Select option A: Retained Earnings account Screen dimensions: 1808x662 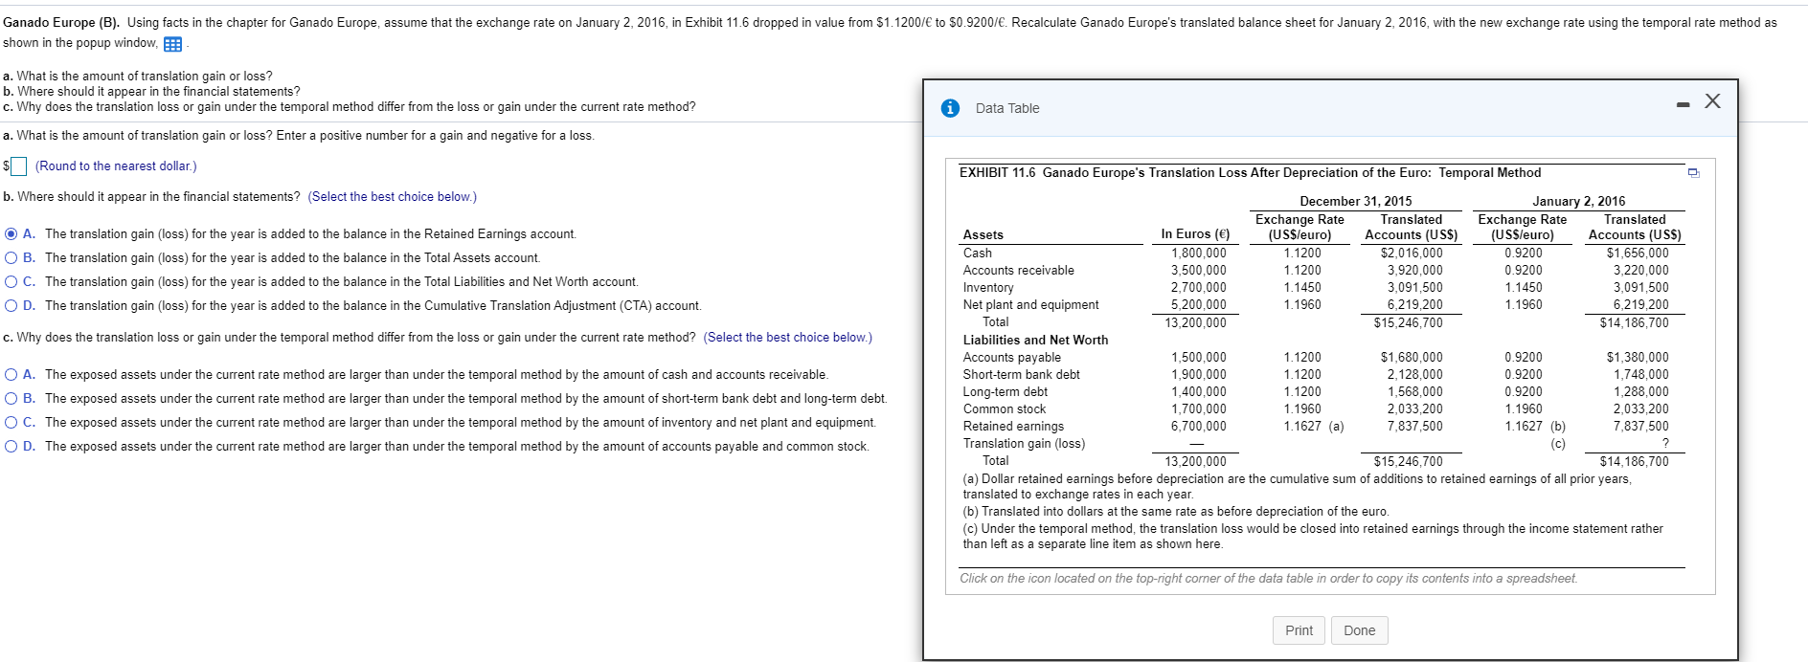pos(11,233)
